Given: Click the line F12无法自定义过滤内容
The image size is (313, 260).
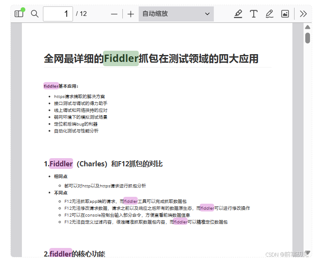Looking at the screenshot, I should (146, 222).
